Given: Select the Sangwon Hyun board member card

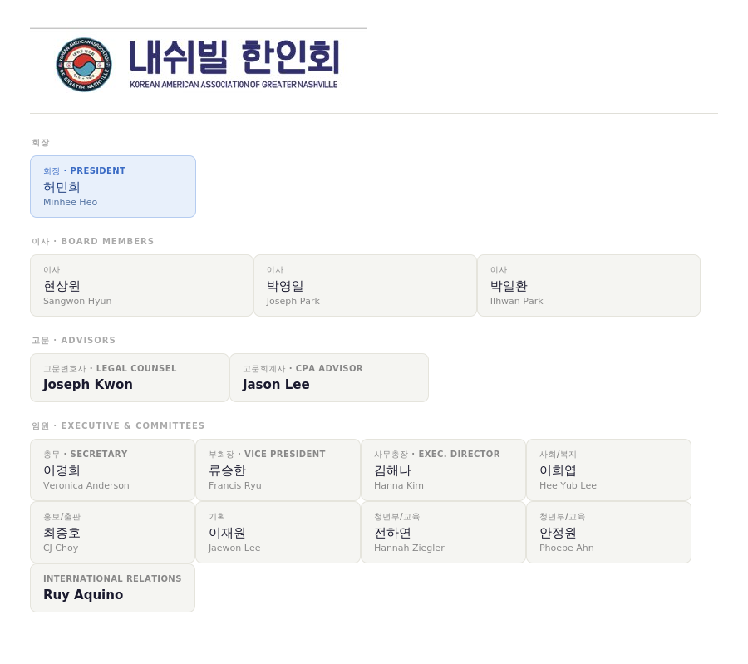Looking at the screenshot, I should [141, 285].
